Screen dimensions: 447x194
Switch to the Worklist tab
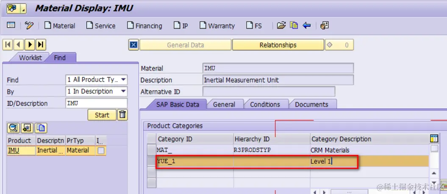click(30, 58)
